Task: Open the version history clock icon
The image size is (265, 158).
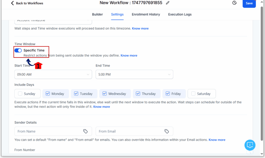Action: [234, 3]
